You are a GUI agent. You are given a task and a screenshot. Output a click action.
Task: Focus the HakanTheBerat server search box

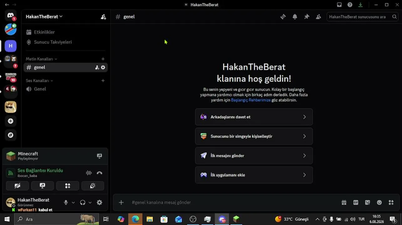click(363, 17)
